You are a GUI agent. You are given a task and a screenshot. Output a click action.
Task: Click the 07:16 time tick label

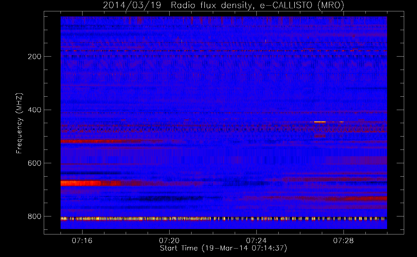(82, 241)
